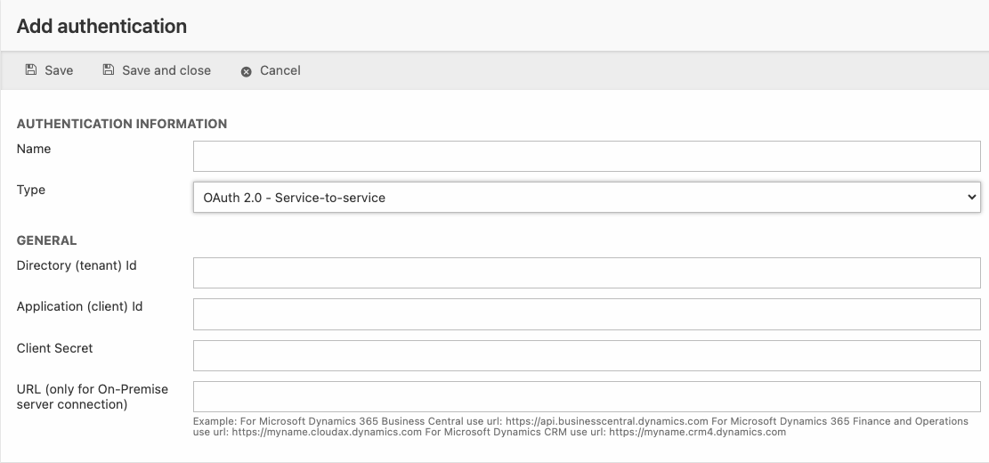Image resolution: width=989 pixels, height=463 pixels.
Task: Select the Application (client) Id text box
Action: 586,313
